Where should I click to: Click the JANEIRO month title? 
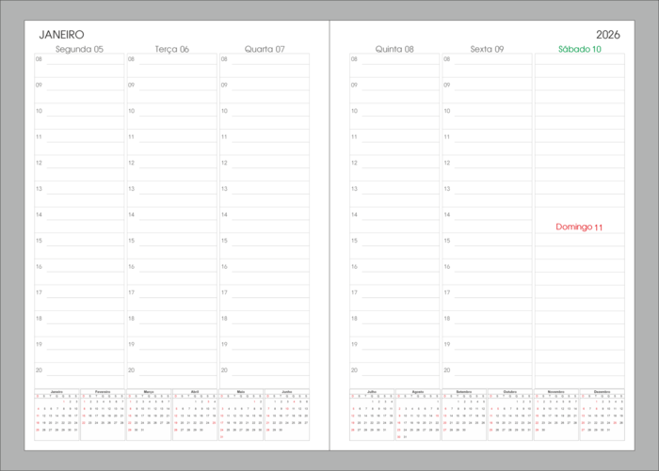(61, 35)
